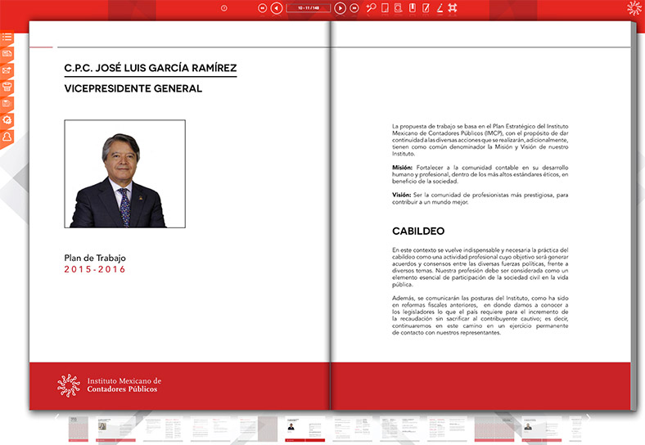Click the page number field 10-11/148
Screen dimensions: 645x445
click(x=308, y=8)
